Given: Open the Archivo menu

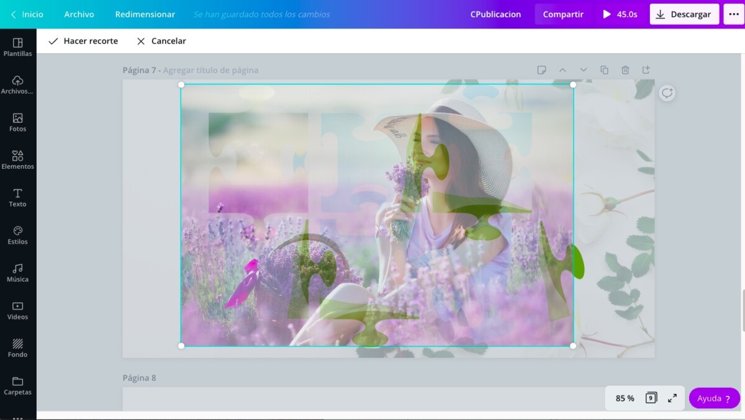Looking at the screenshot, I should tap(79, 14).
